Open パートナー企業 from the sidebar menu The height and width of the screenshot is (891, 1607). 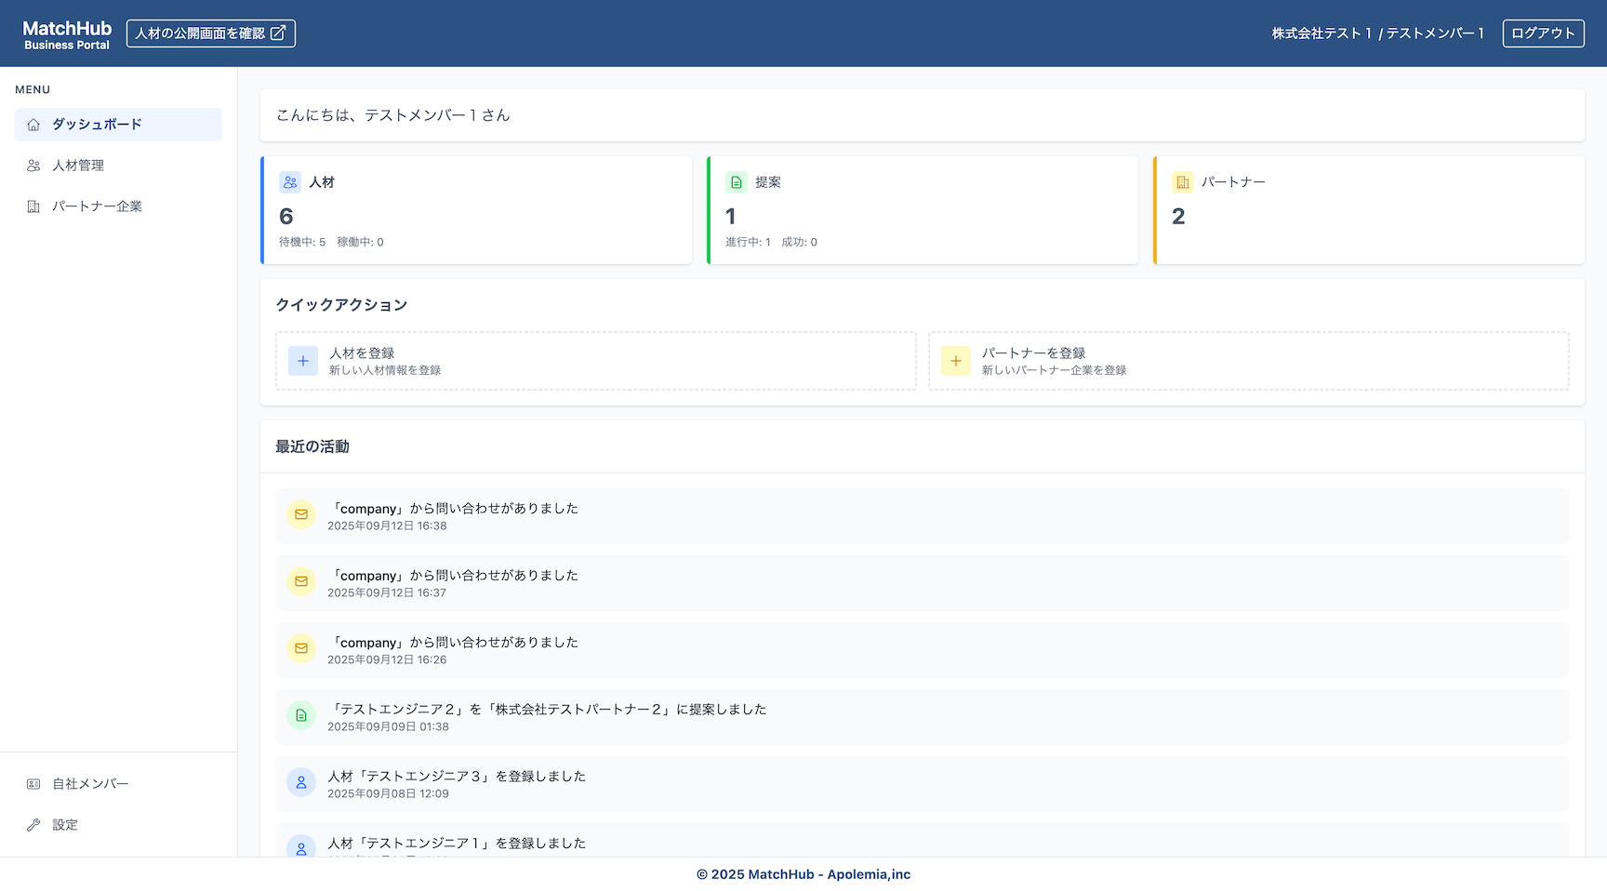click(x=96, y=206)
